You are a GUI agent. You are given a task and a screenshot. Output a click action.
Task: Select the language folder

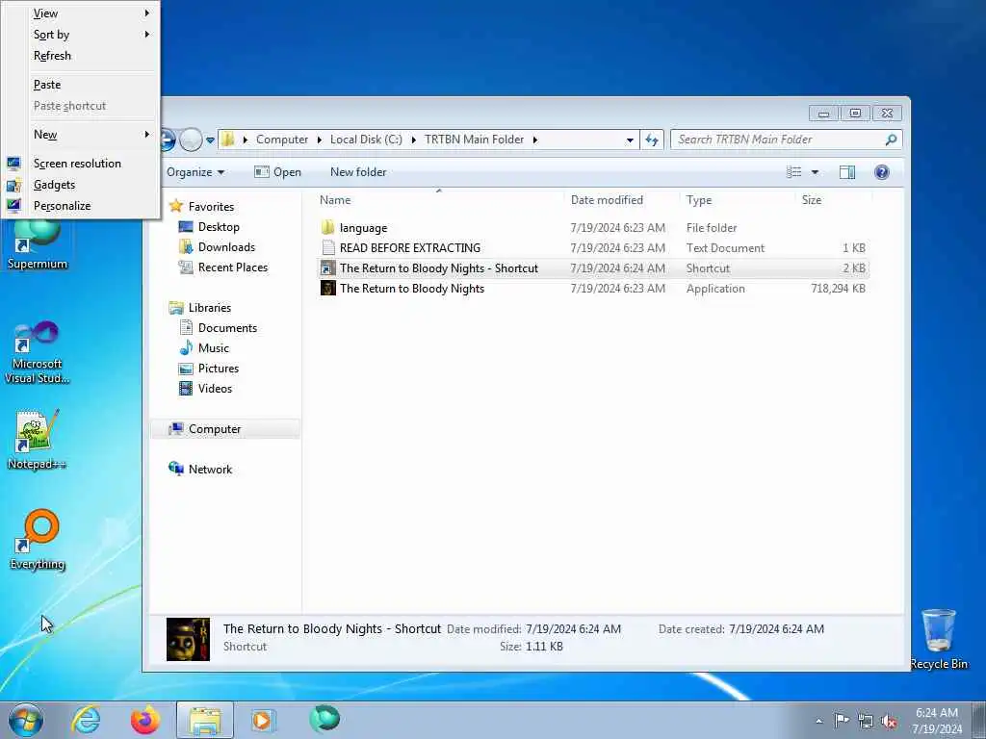(x=592, y=228)
